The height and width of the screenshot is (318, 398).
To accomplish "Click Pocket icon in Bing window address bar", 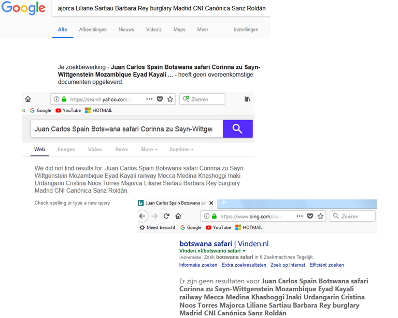I will (310, 216).
